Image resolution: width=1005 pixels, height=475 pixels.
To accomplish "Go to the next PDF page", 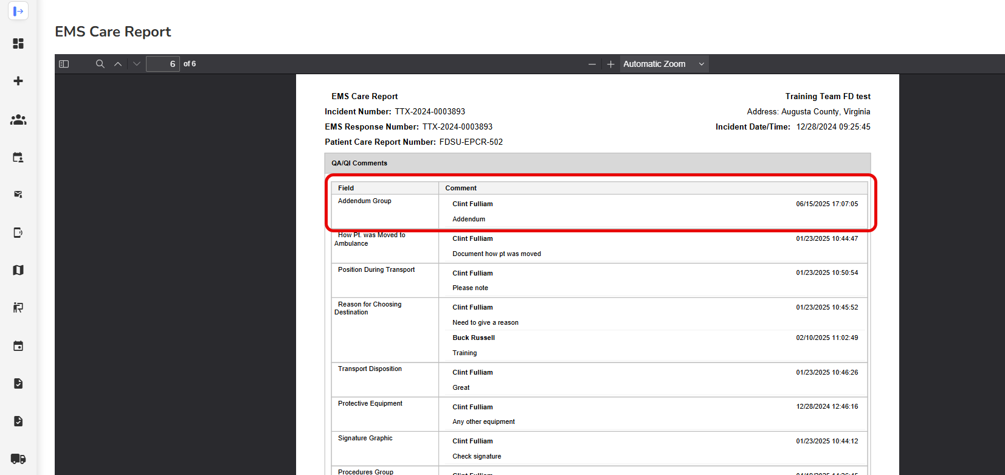I will click(x=137, y=64).
